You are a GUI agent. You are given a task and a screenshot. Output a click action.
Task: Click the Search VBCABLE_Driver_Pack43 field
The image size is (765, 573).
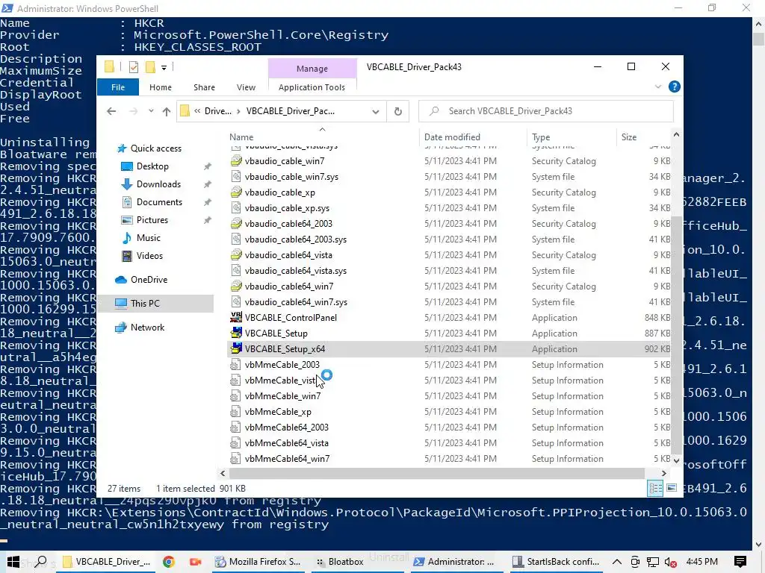(x=546, y=111)
